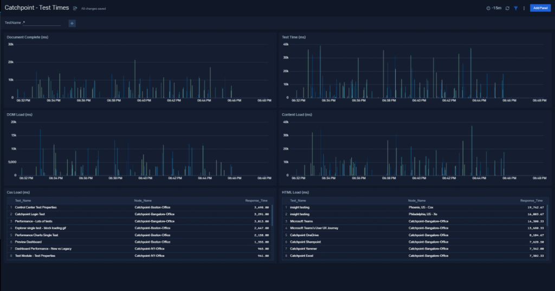Click the edit dashboard title icon
555x291 pixels.
[x=75, y=9]
